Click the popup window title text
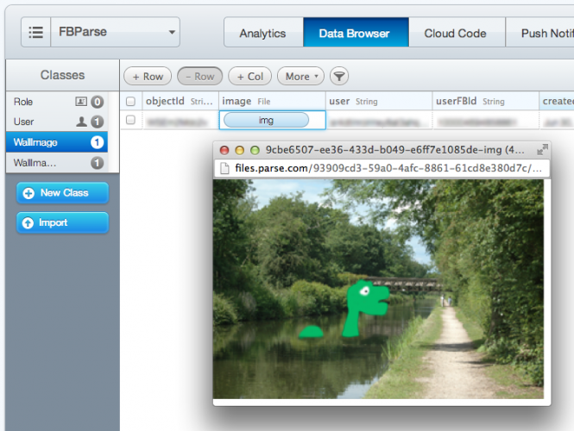This screenshot has height=431, width=574. [x=394, y=150]
